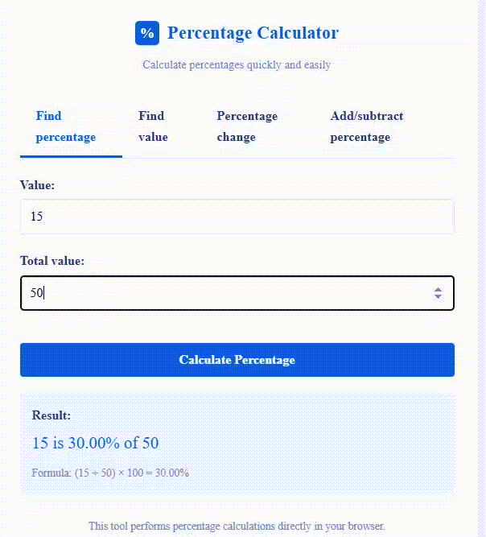Image resolution: width=486 pixels, height=537 pixels.
Task: Click the blue underline below Find percentage tab
Action: pyautogui.click(x=71, y=156)
